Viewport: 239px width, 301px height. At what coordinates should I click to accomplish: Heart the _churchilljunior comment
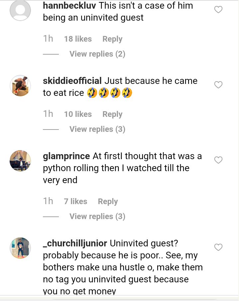pos(218,247)
